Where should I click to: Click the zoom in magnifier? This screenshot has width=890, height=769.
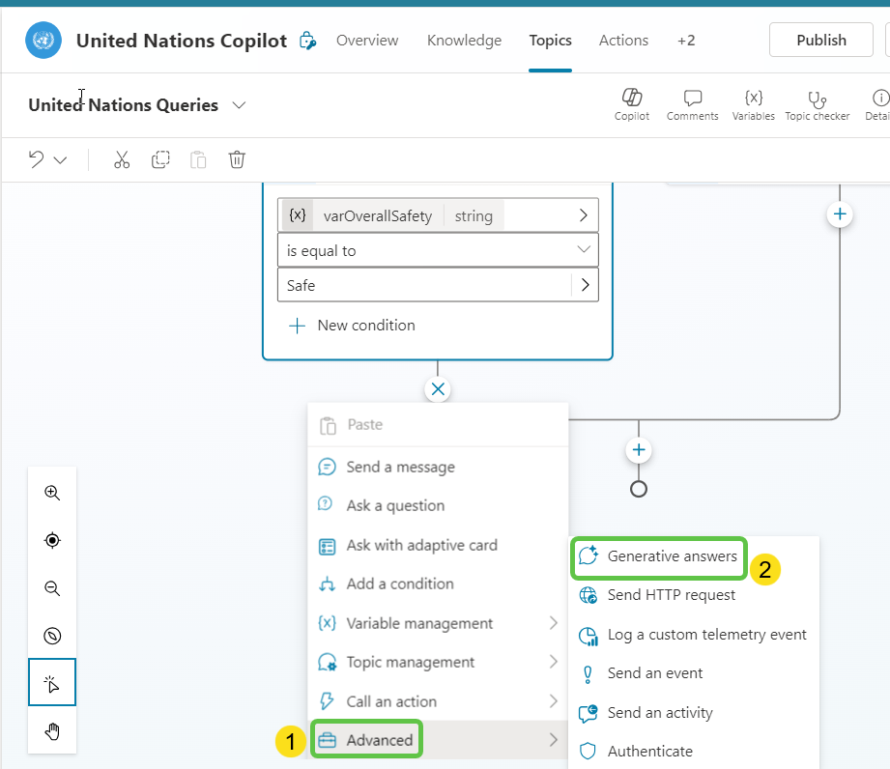click(x=52, y=493)
